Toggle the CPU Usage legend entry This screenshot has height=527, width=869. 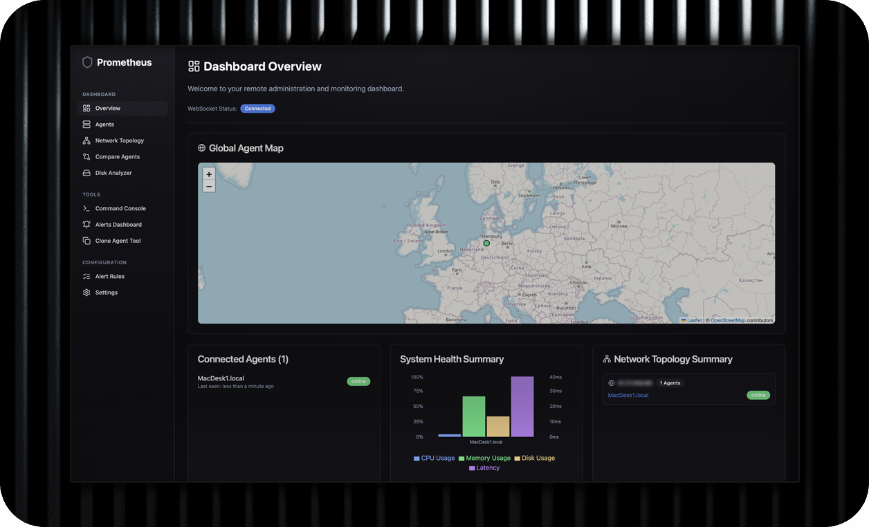coord(434,458)
